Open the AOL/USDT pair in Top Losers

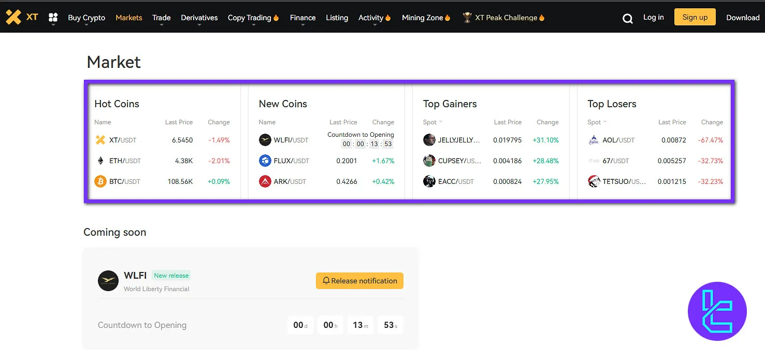[655, 140]
